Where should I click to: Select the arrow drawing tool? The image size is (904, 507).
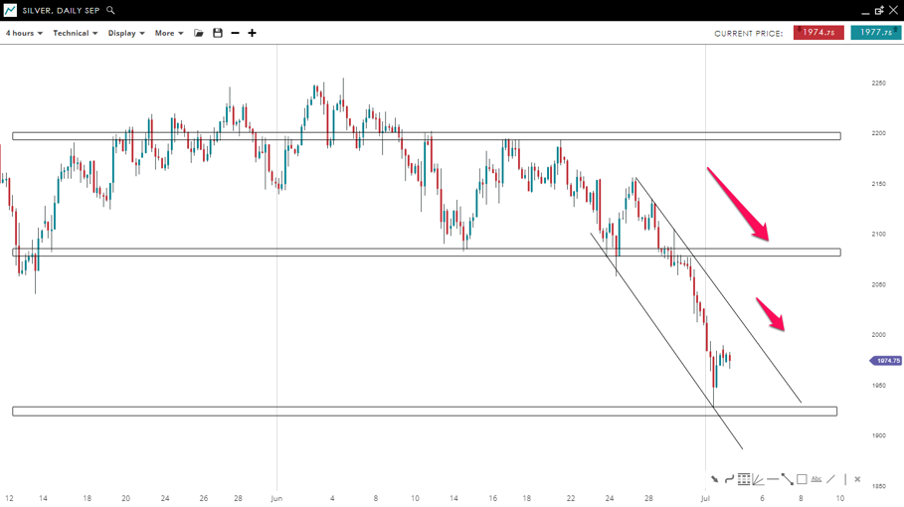pos(714,479)
